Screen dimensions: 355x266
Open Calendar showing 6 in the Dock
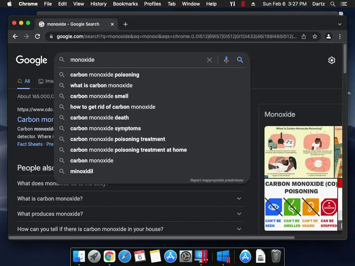tap(140, 257)
